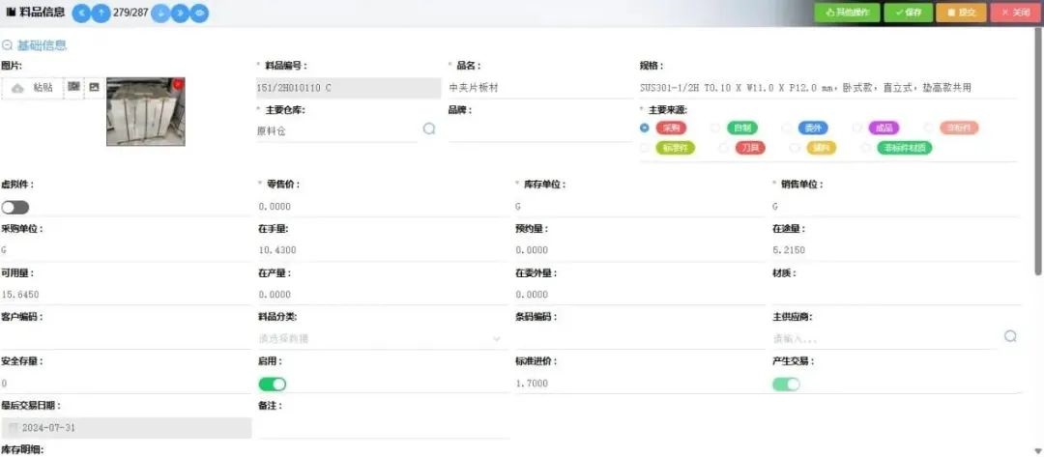1044x457 pixels.
Task: Click the vertical scrollbar on the right edge
Action: pyautogui.click(x=1038, y=153)
